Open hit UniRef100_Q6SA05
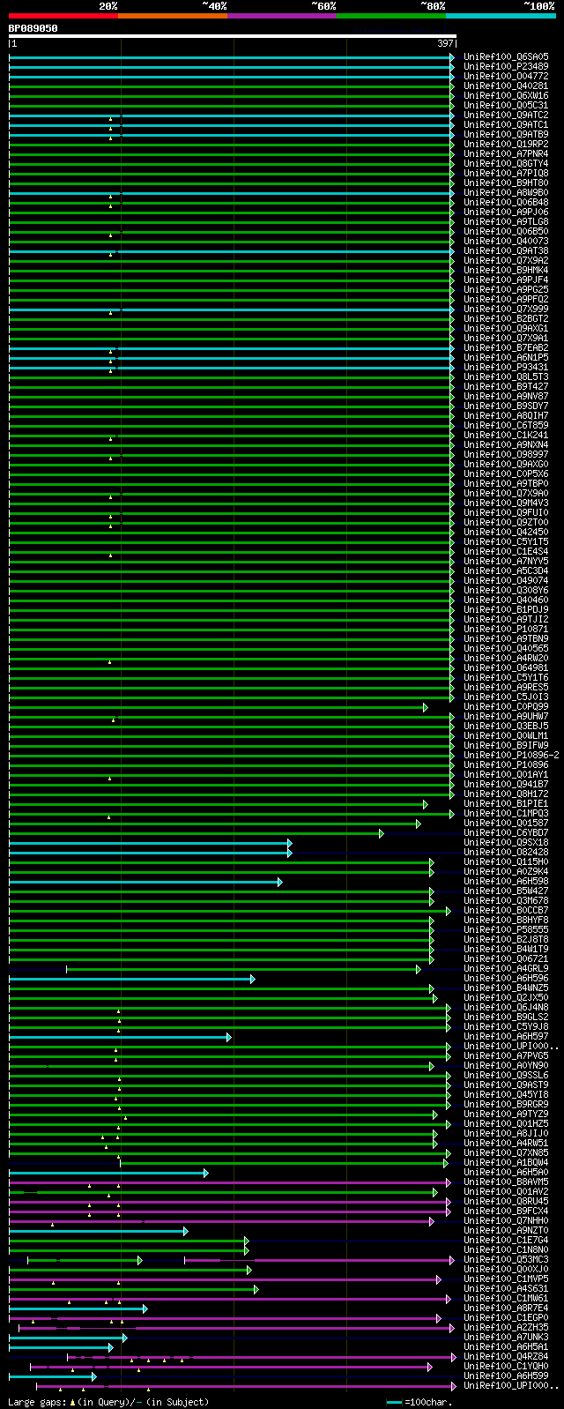Viewport: 564px width, 1409px height. click(506, 56)
